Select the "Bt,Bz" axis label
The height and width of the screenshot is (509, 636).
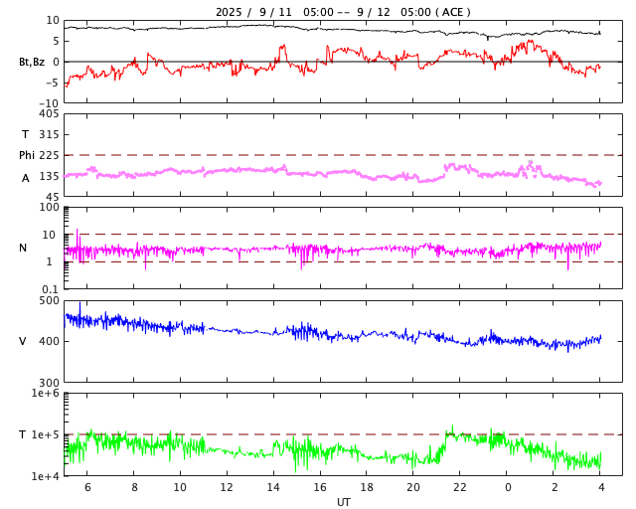click(32, 62)
